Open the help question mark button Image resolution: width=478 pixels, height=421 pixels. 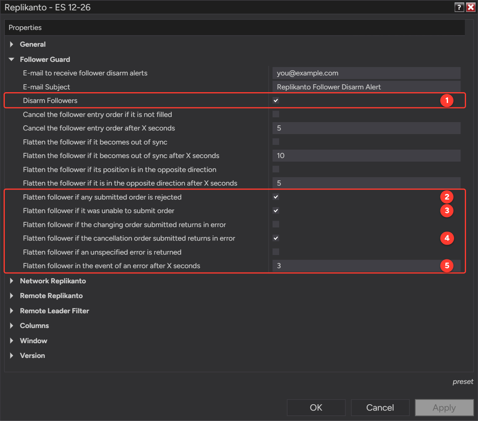tap(459, 7)
